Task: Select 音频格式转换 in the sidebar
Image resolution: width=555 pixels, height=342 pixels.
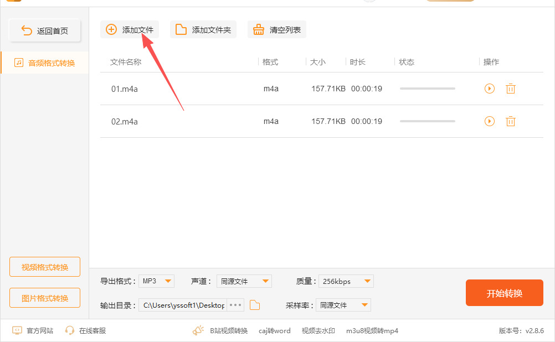Action: coord(45,63)
